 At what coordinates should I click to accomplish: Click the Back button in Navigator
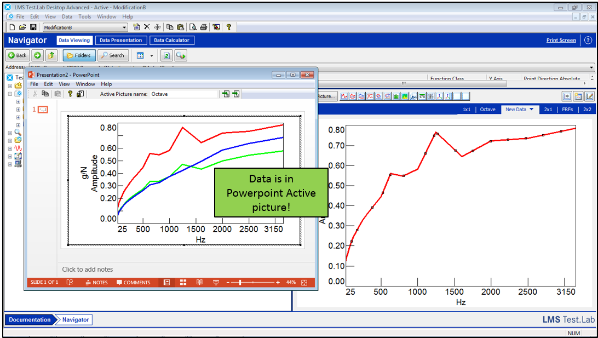[x=18, y=55]
